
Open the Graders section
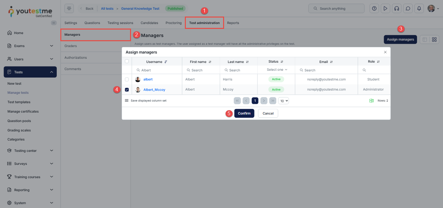71,46
